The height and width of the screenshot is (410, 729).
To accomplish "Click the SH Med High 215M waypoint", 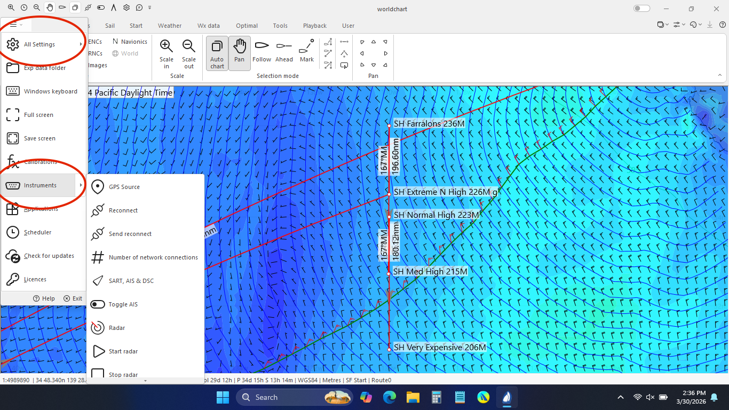I will [x=389, y=273].
